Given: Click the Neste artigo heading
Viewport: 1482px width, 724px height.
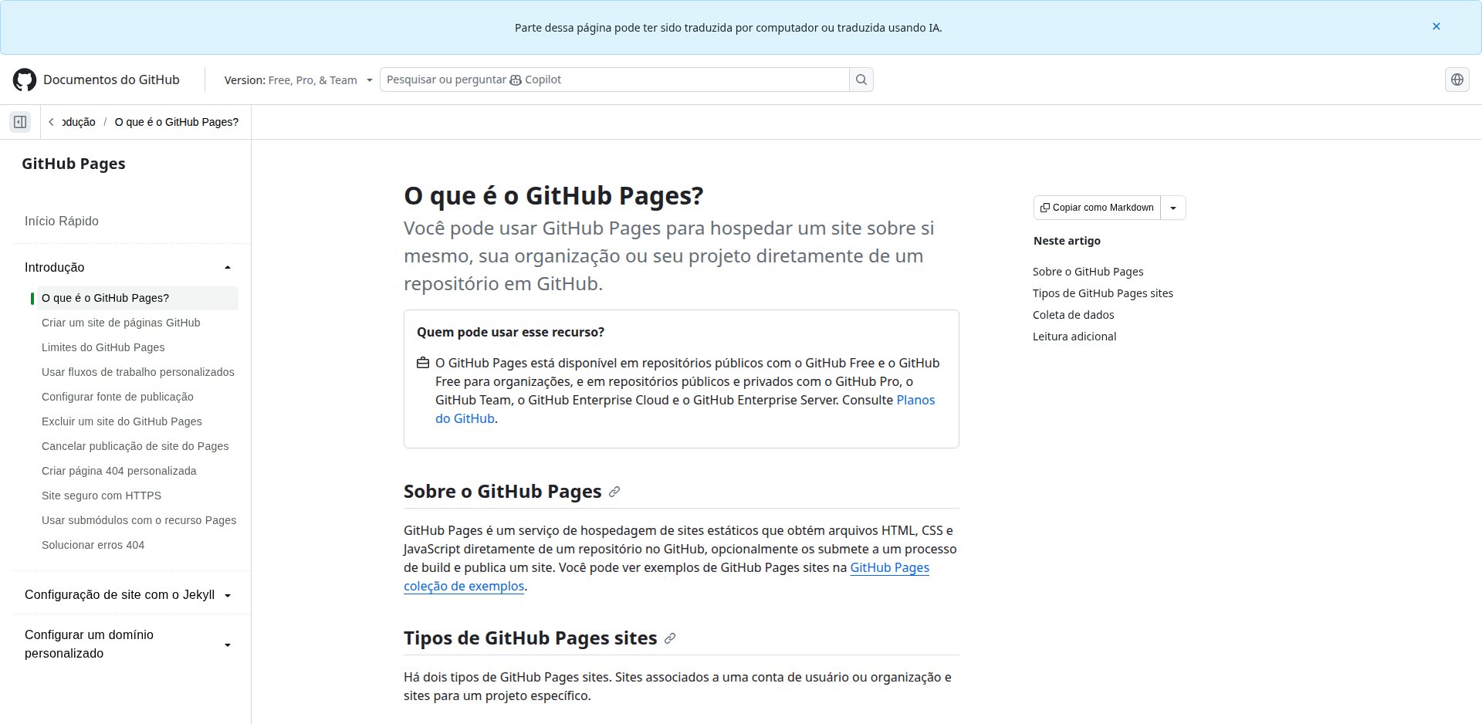Looking at the screenshot, I should [1067, 241].
